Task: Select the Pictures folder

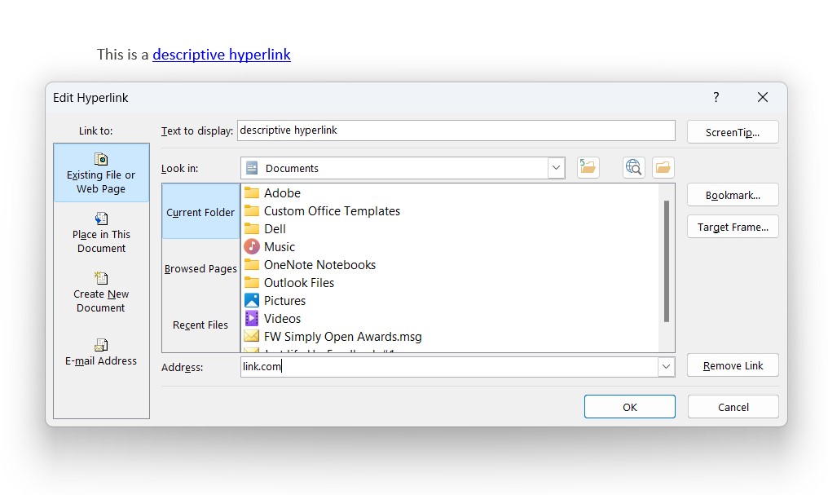Action: pyautogui.click(x=275, y=301)
